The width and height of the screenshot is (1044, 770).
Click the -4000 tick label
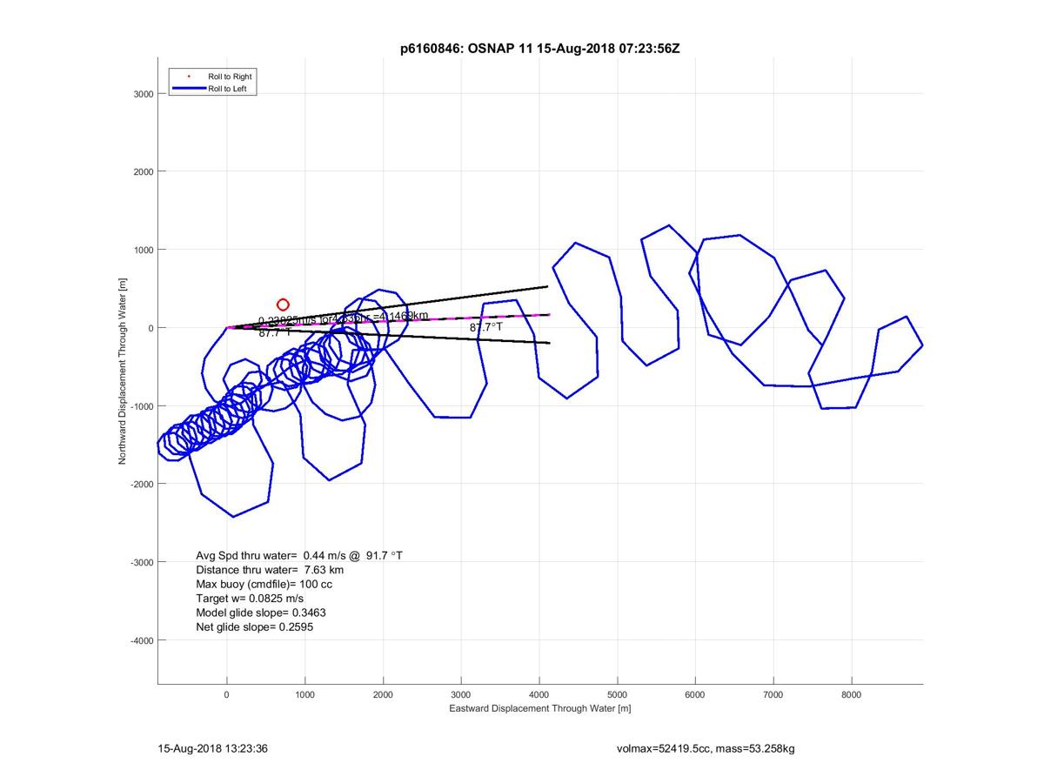[141, 640]
